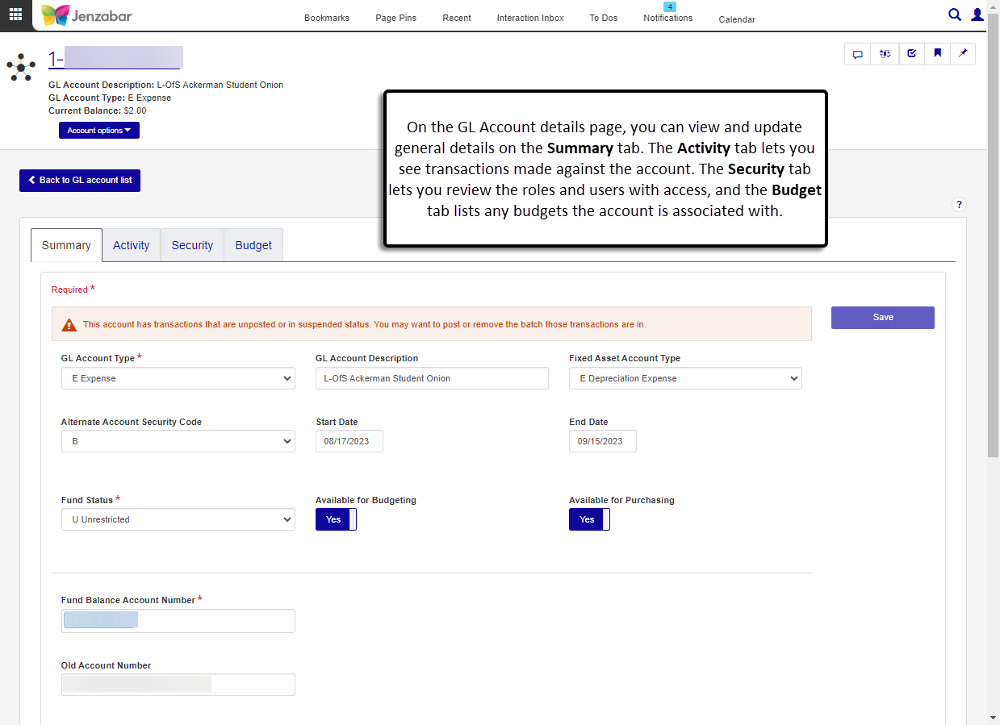Expand the GL Account Type dropdown

[x=178, y=378]
